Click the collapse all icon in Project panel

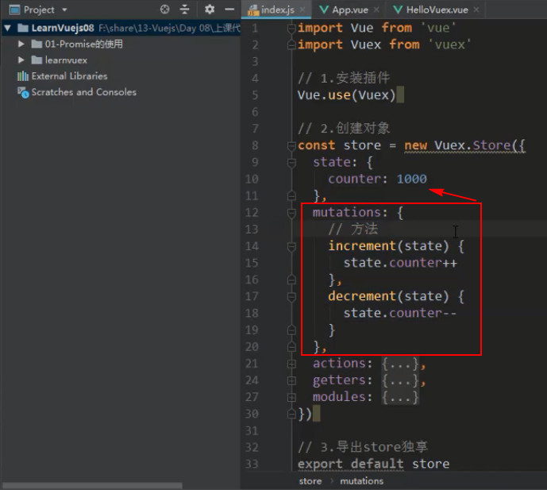[x=184, y=10]
